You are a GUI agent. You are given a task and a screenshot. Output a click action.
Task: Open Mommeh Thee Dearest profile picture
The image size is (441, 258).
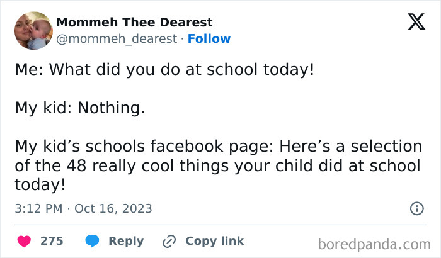coord(33,30)
